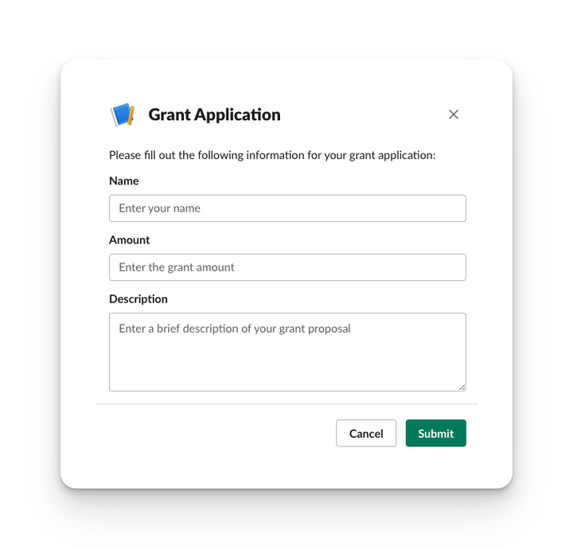Click the "Grant Application" heading text
The height and width of the screenshot is (549, 573).
coord(214,115)
